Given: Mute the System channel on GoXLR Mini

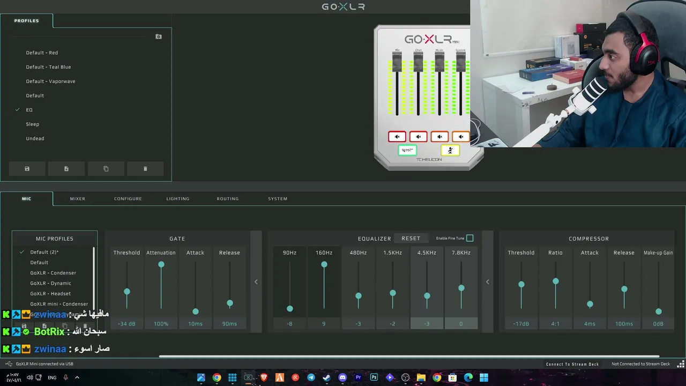Looking at the screenshot, I should tap(460, 137).
